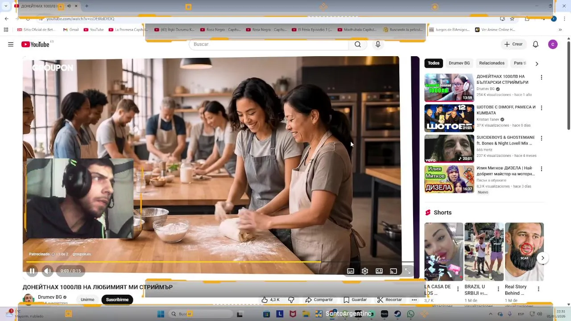Open a new browser tab
Screen dimensions: 571x321
87,6
